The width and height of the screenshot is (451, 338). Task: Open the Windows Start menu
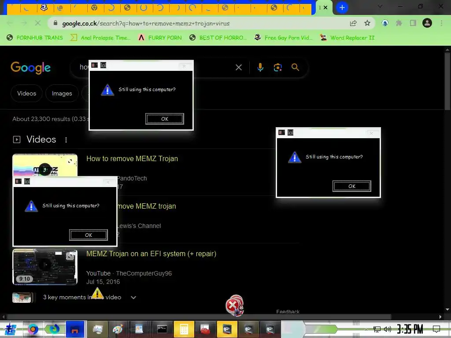pos(10,329)
